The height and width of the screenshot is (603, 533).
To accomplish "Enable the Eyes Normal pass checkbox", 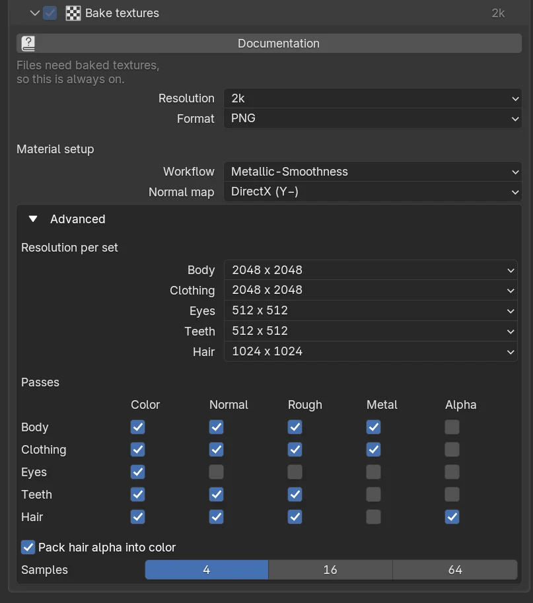I will [216, 472].
